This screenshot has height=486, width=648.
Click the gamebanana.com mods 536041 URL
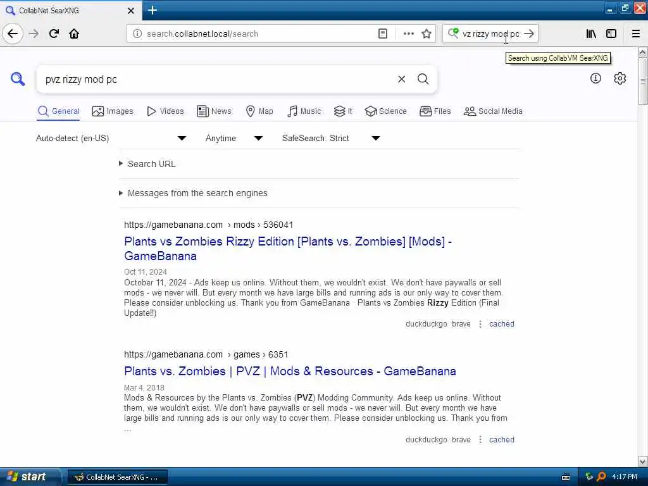208,225
